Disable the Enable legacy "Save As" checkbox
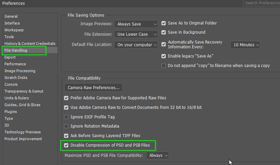The image size is (280, 165). (x=164, y=56)
